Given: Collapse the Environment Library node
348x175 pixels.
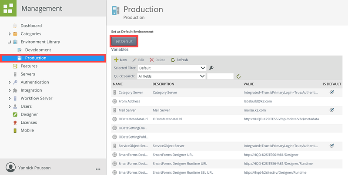Looking at the screenshot, I should [x=10, y=42].
